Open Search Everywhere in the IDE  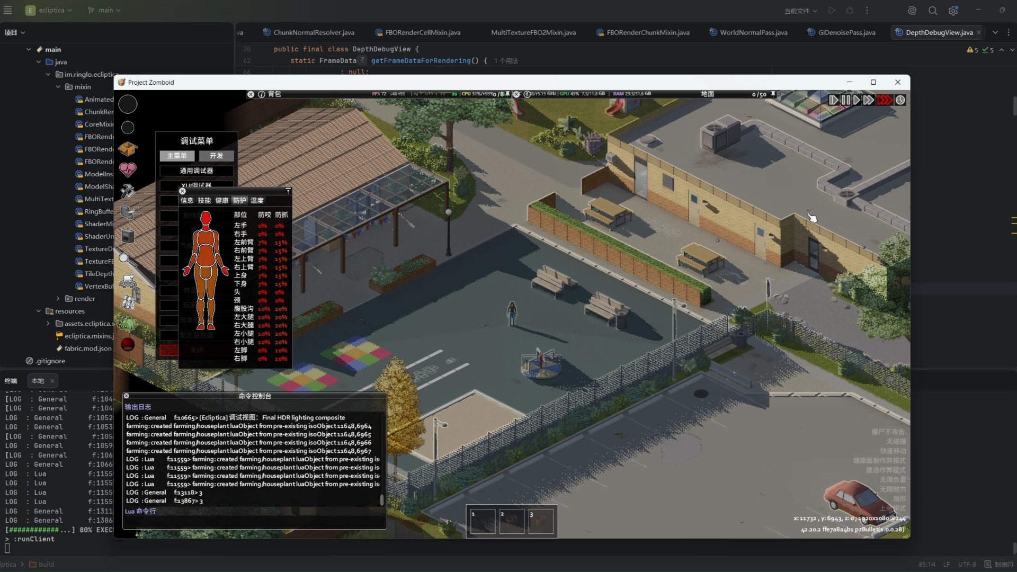point(933,11)
